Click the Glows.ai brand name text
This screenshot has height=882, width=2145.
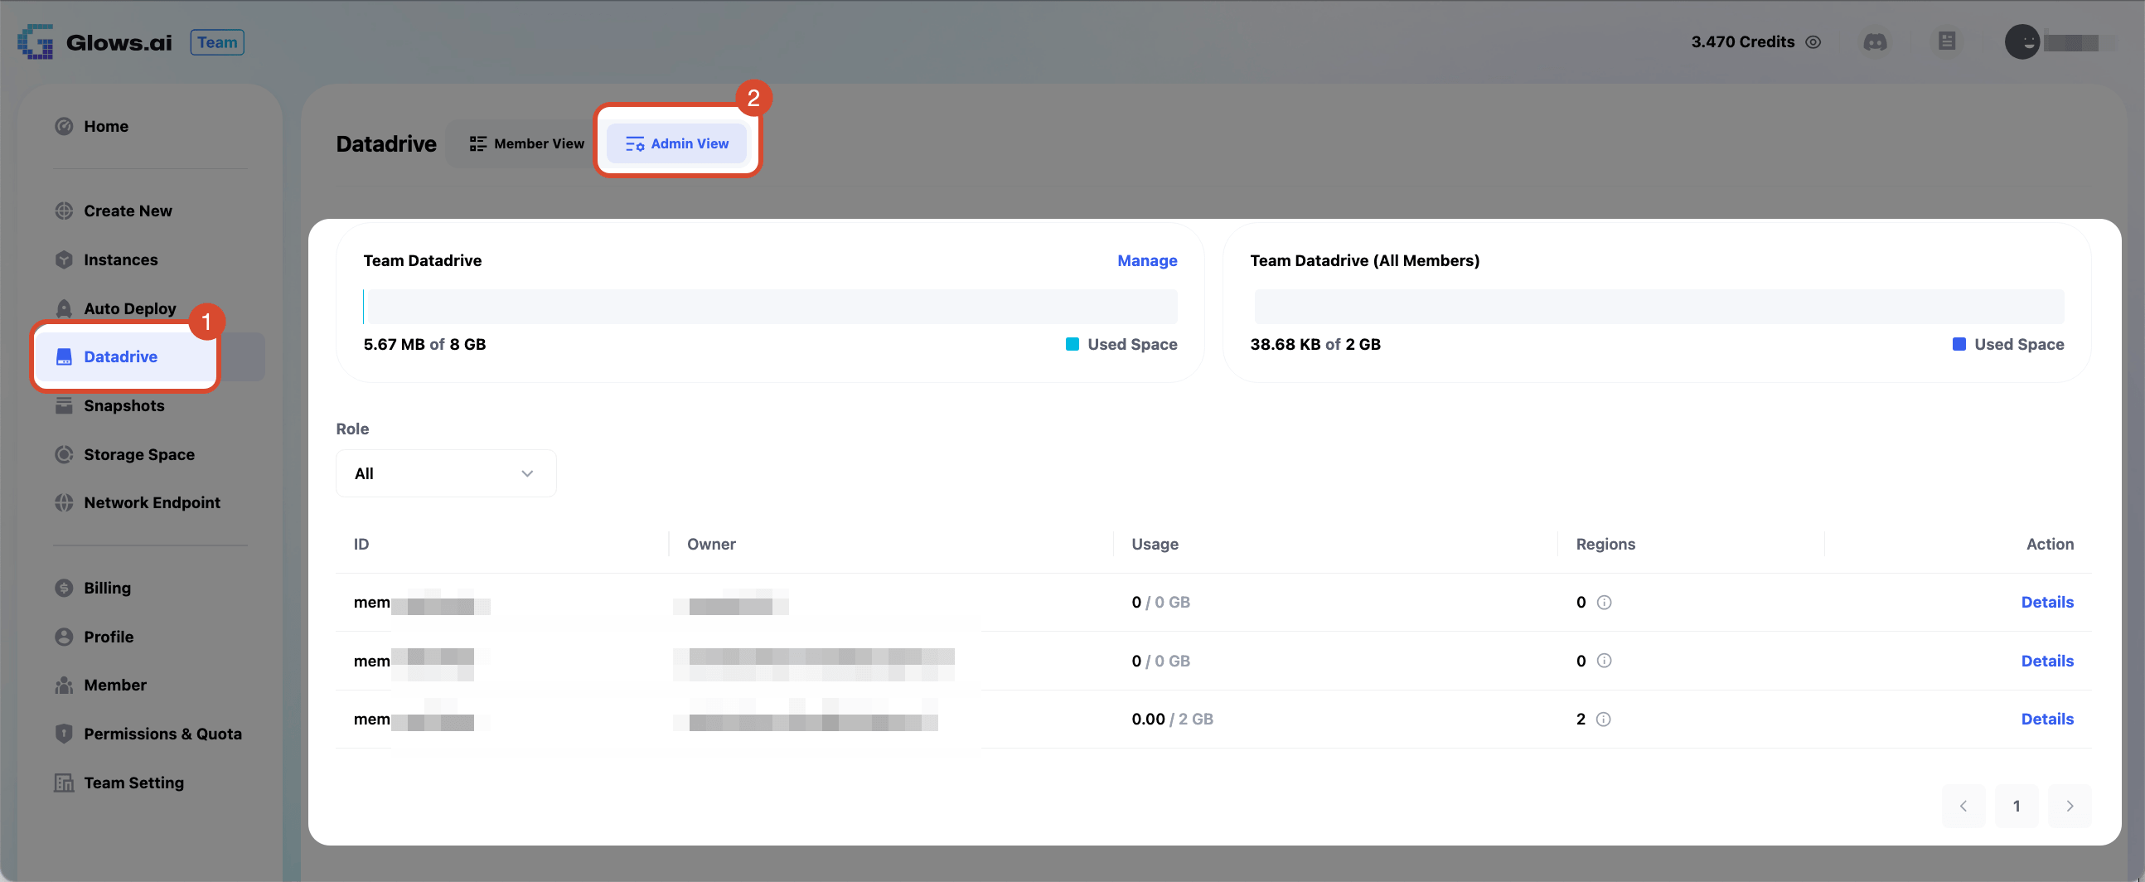[x=119, y=42]
